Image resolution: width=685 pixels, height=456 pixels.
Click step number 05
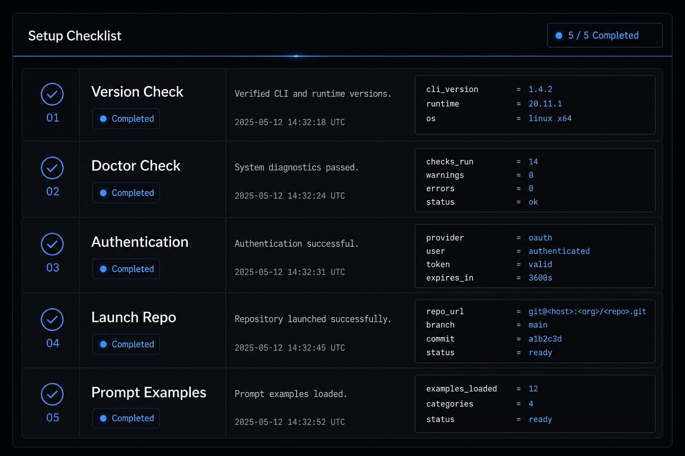click(x=53, y=418)
